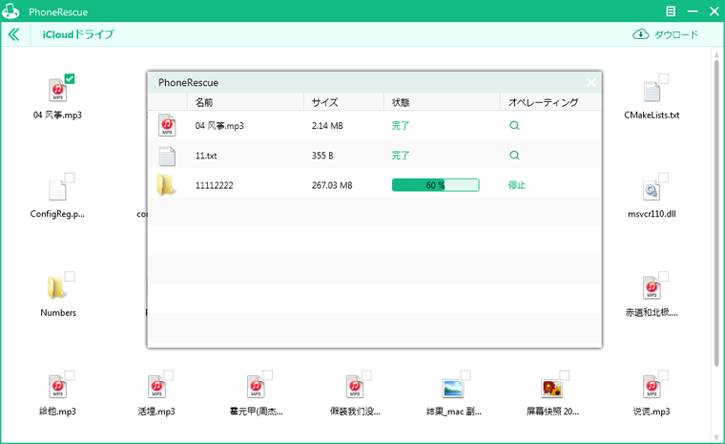Open the title bar menu icon
725x444 pixels.
pos(671,11)
